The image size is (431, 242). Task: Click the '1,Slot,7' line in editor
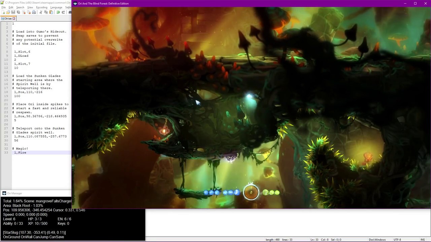click(x=22, y=64)
